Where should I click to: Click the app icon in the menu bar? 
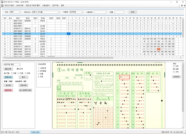click(x=2, y=6)
